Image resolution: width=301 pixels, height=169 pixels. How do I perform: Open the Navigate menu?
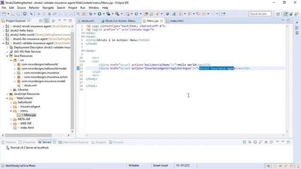pos(48,8)
